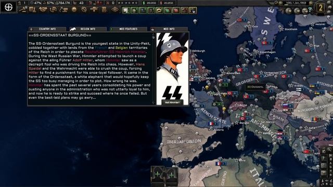Open the Diplomacy handshake icon
Viewport: 333px width, 187px height.
43,9
